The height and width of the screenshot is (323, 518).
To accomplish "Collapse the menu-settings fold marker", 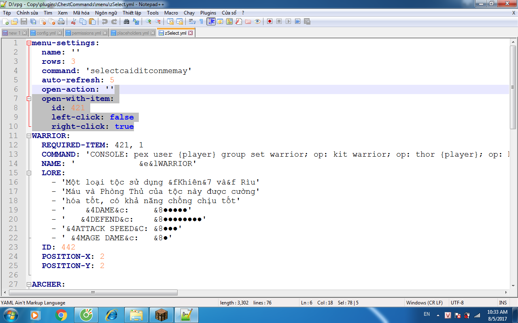I will [x=29, y=43].
